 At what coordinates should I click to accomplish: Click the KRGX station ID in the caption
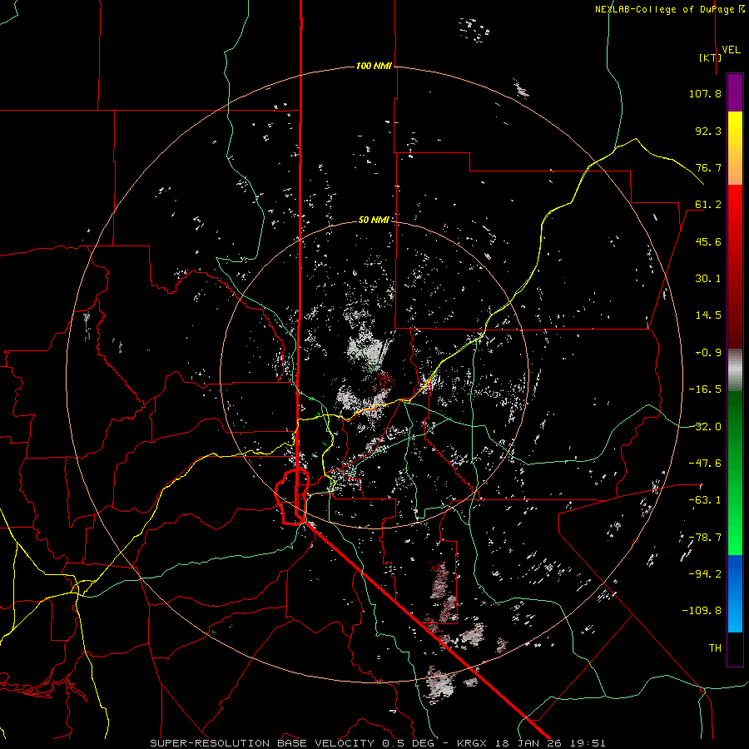(x=472, y=743)
